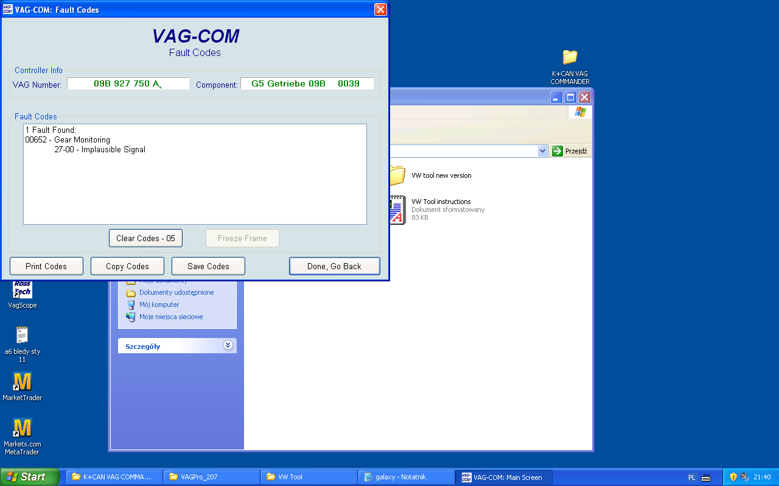Open the VagScope desktop shortcut
This screenshot has height=486, width=779.
pos(23,295)
